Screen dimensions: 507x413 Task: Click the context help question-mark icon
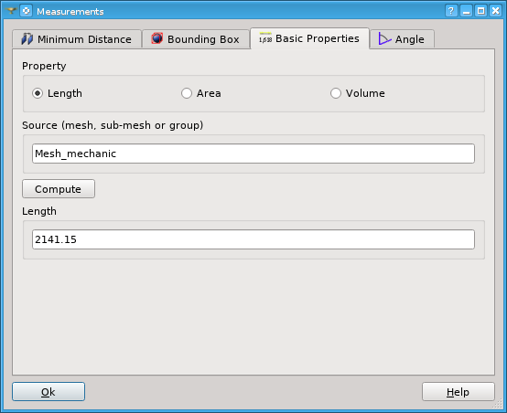click(x=451, y=11)
